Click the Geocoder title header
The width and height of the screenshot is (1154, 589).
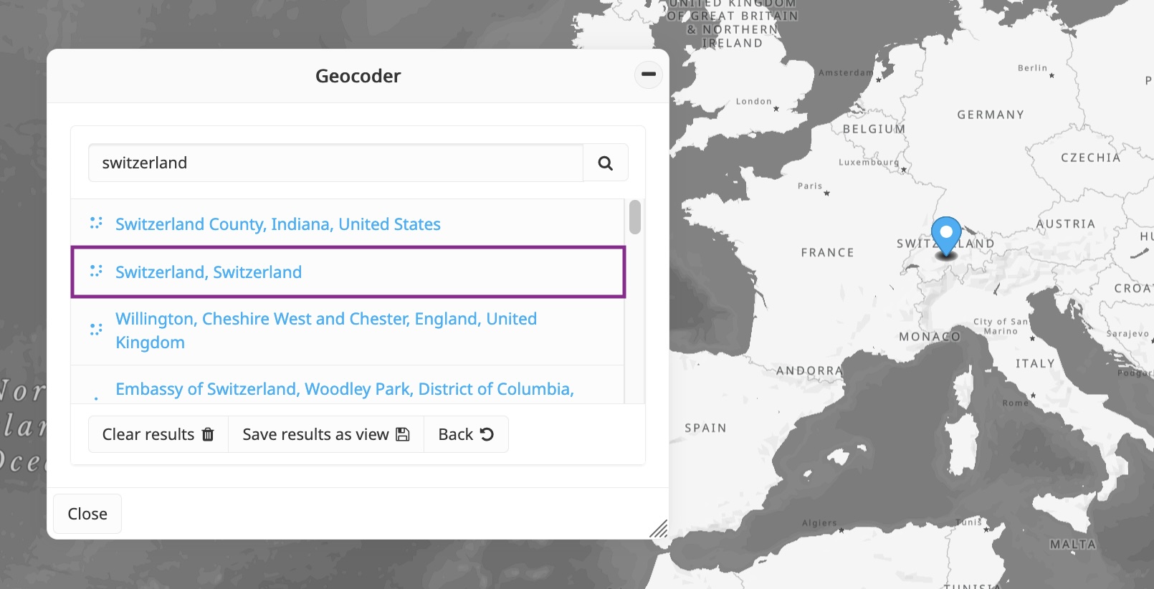358,76
